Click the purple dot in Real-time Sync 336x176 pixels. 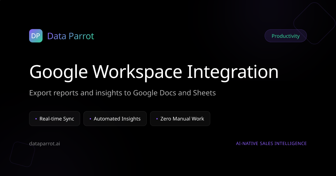36,119
